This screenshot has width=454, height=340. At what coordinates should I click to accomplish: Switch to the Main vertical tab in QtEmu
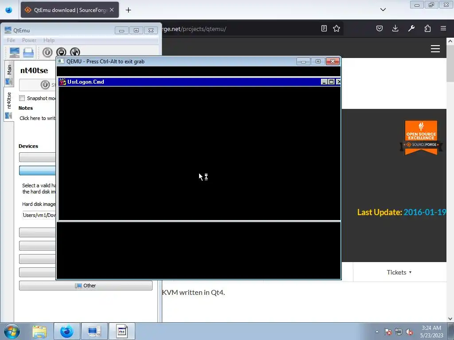[x=9, y=74]
